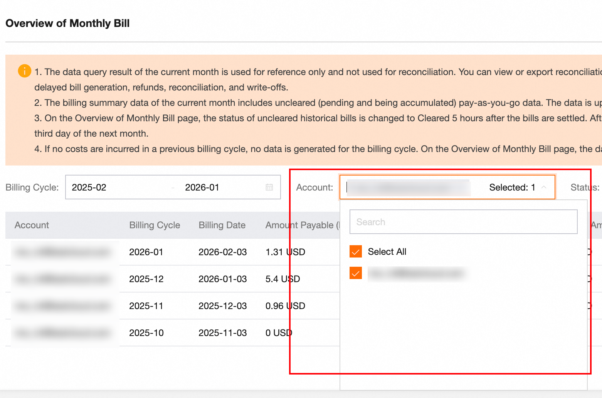Click the 5.4 USD amount
Viewport: 602px width, 398px height.
tap(283, 279)
